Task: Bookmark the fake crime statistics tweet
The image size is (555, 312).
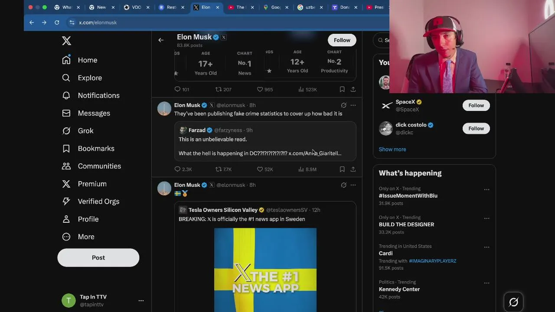Action: pyautogui.click(x=342, y=169)
